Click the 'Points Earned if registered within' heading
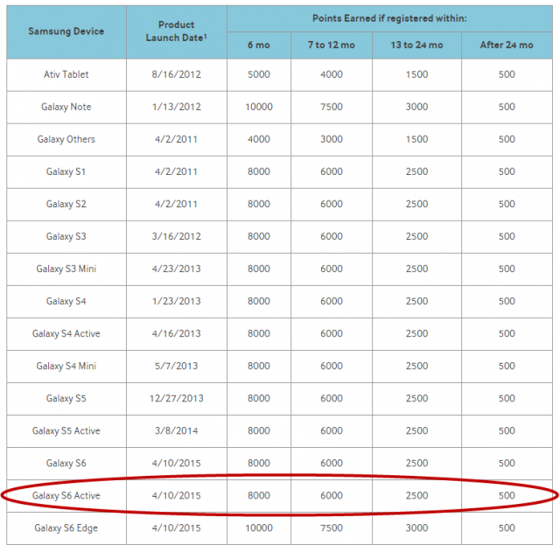The width and height of the screenshot is (560, 545). [388, 18]
